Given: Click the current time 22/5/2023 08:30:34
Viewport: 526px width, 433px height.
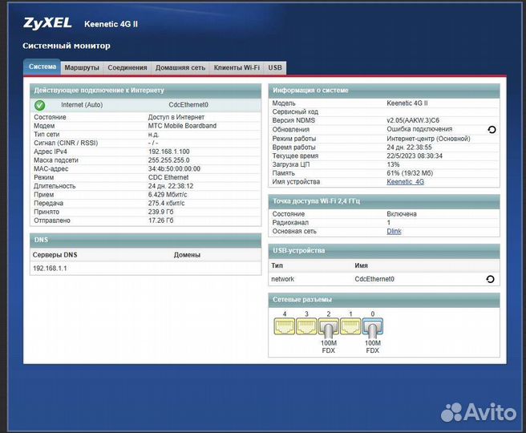Looking at the screenshot, I should tap(415, 156).
